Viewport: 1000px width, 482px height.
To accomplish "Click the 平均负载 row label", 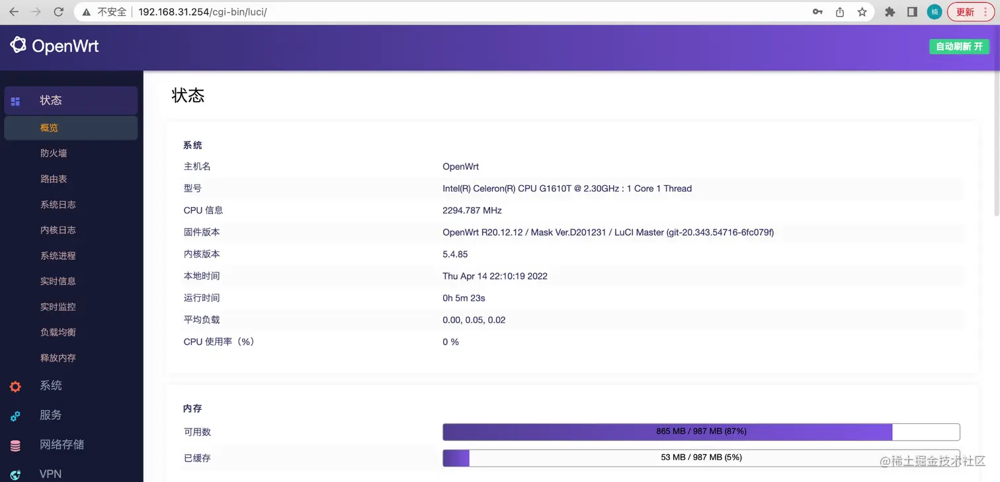I will click(202, 320).
